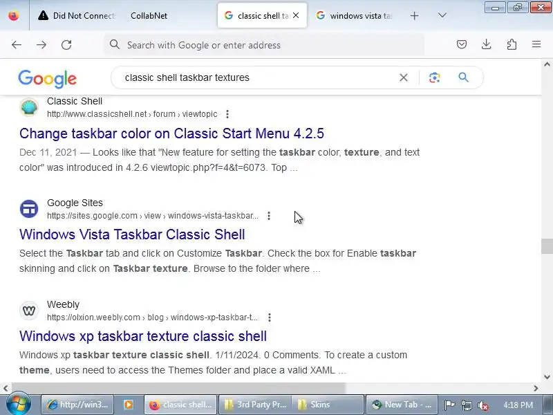The width and height of the screenshot is (553, 415).
Task: Click the Firefox View icon
Action: (x=14, y=15)
